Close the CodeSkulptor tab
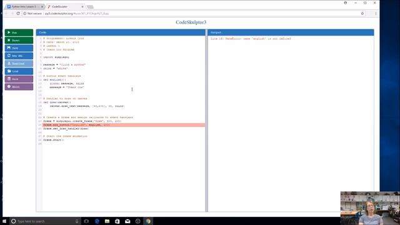400x225 pixels. pyautogui.click(x=82, y=7)
